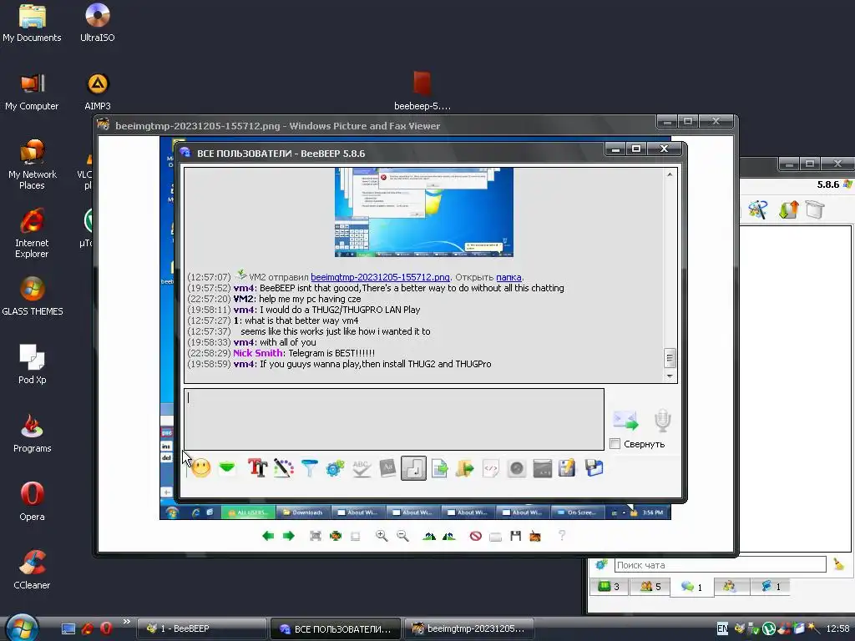Click the broom clear search icon
This screenshot has width=855, height=641.
point(838,565)
